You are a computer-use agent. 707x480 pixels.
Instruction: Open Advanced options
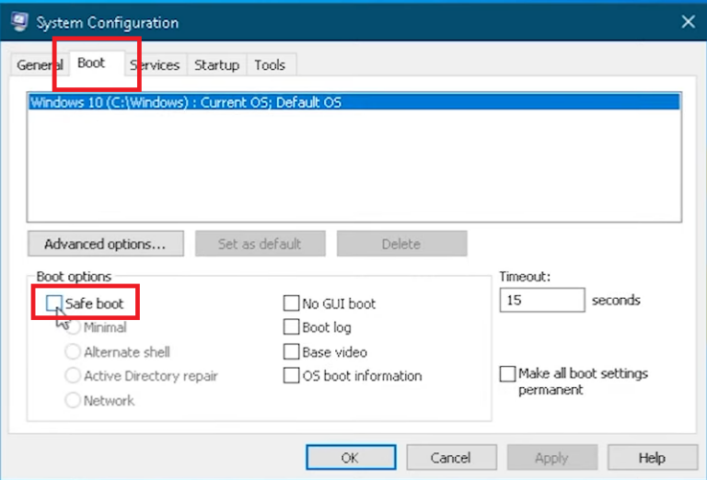point(106,244)
